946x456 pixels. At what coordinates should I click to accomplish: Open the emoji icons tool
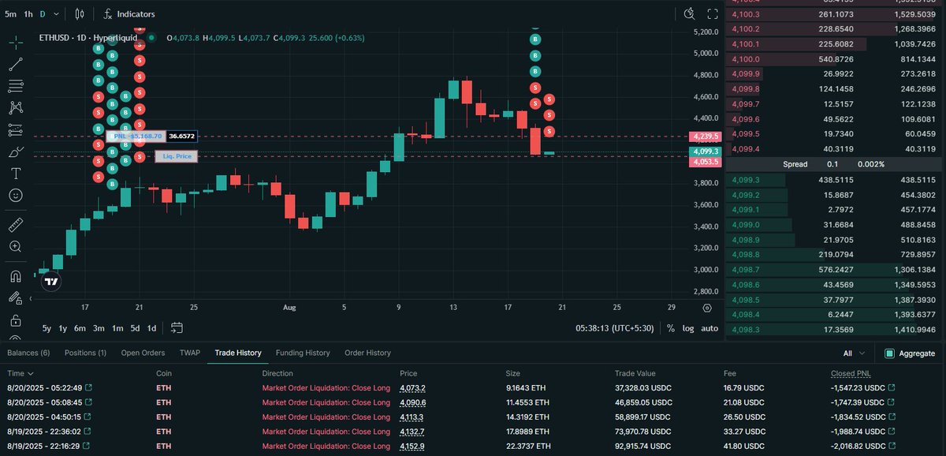click(16, 195)
